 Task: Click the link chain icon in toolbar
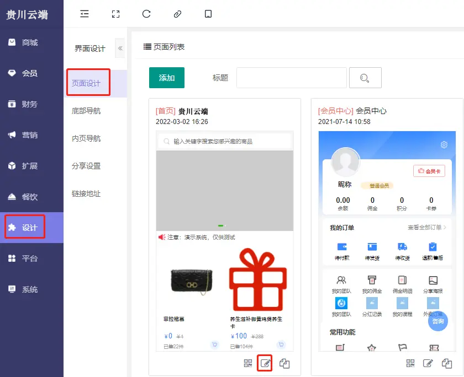pos(177,14)
